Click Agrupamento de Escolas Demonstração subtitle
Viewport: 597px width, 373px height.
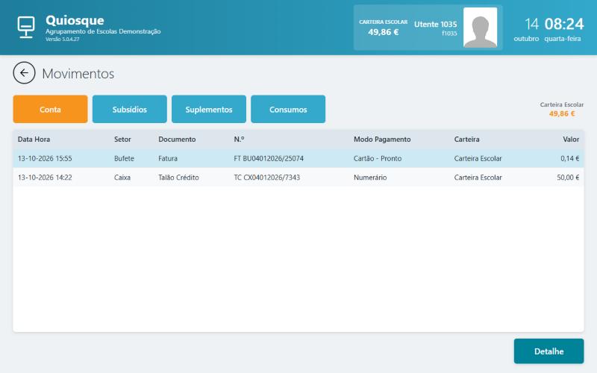click(x=103, y=31)
